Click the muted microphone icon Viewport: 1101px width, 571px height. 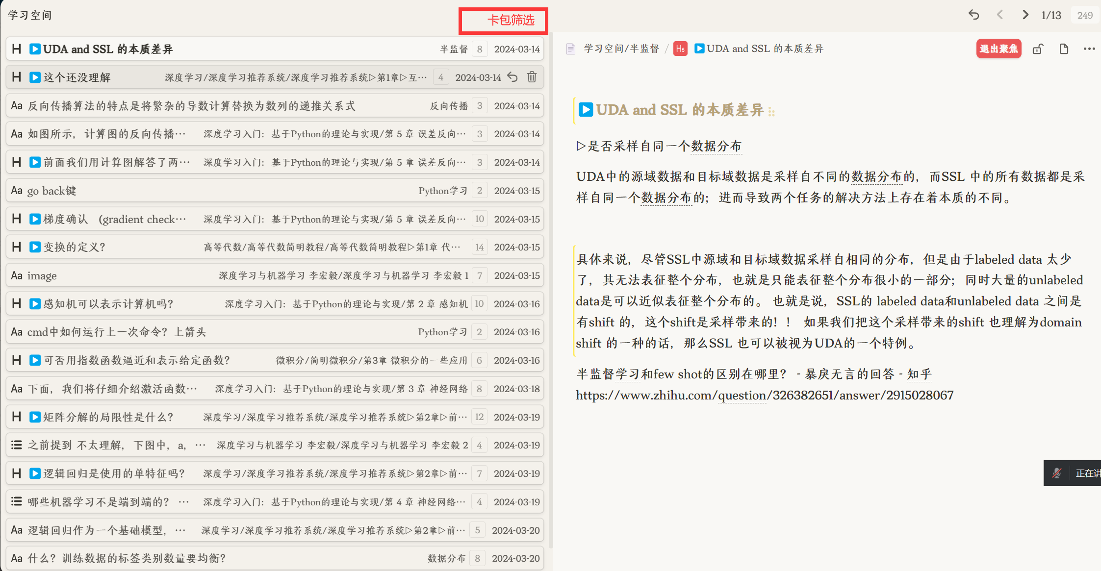(x=1057, y=473)
